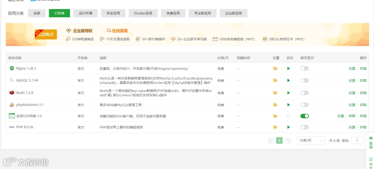
Task: Select the 安全应用 category tab
Action: point(113,13)
